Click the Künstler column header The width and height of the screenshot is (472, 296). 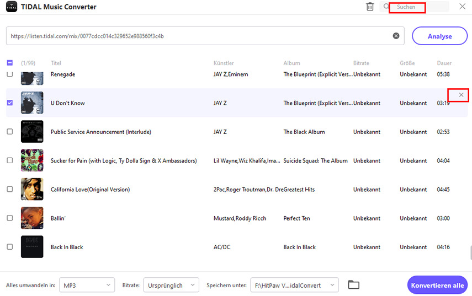pyautogui.click(x=224, y=63)
